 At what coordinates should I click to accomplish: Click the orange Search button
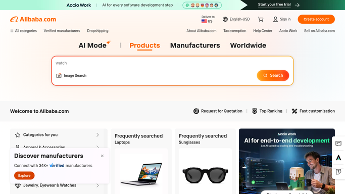click(273, 75)
